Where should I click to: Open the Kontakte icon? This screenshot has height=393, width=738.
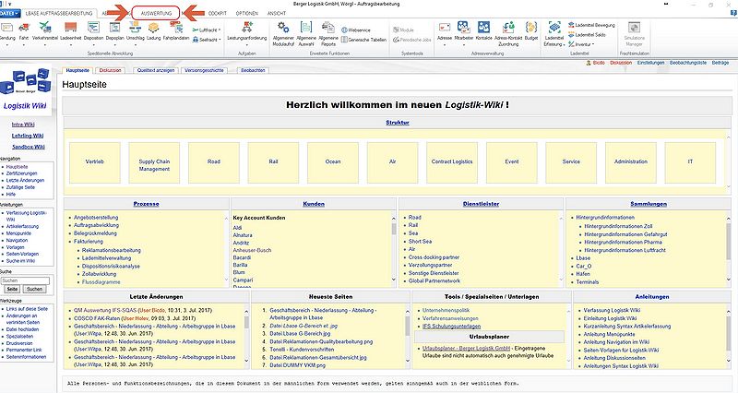[x=483, y=28]
